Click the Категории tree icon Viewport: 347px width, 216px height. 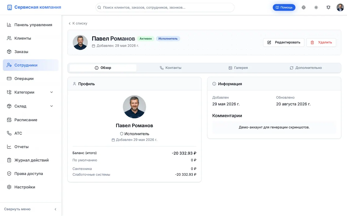[x=9, y=92]
